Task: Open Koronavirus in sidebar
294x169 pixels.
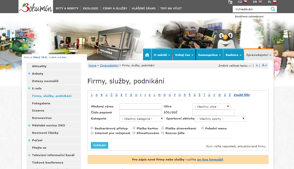Action: [54, 118]
